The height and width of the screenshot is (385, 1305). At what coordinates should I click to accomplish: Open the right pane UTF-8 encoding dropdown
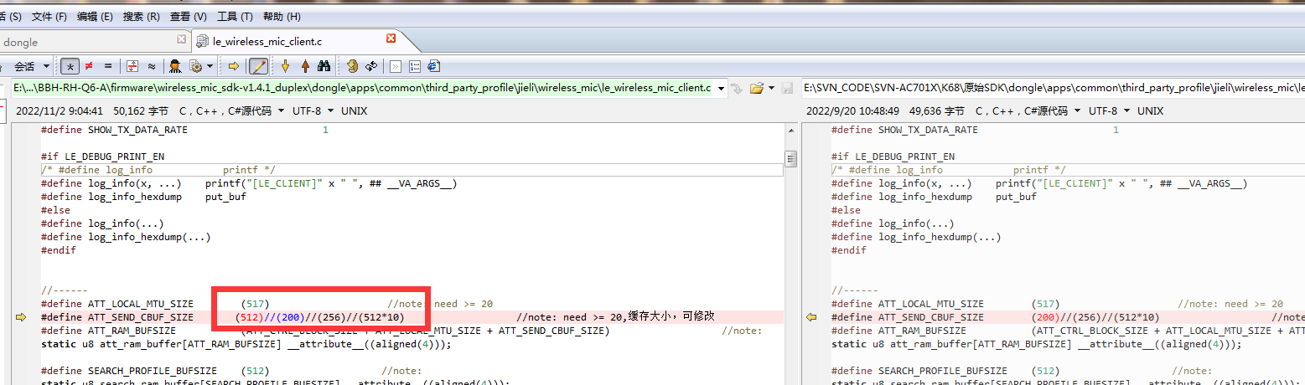[1110, 110]
